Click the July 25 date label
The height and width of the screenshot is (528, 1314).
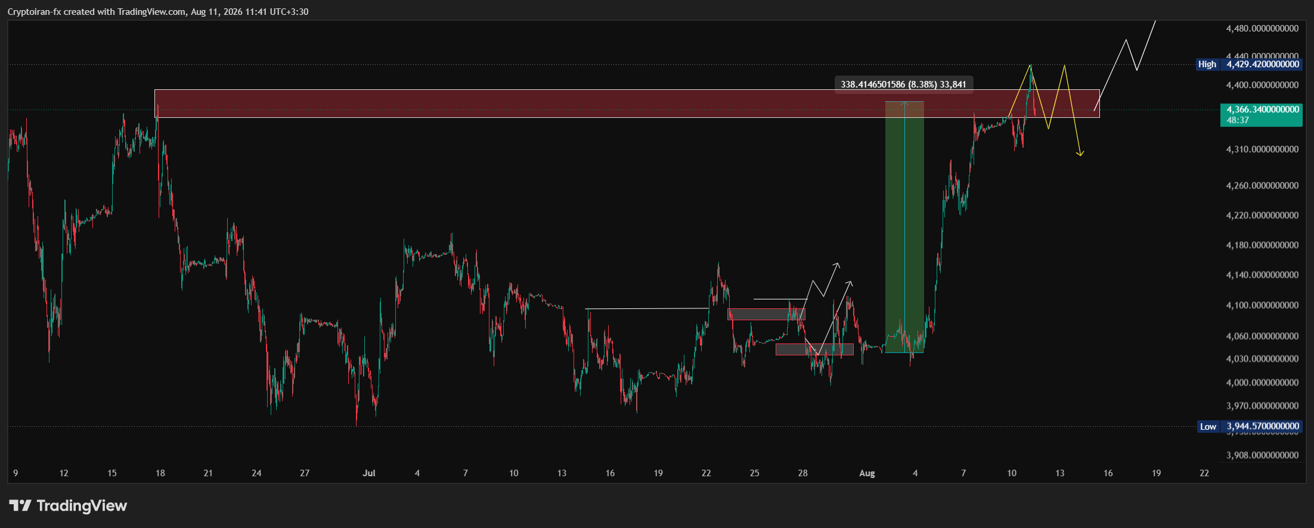(755, 473)
